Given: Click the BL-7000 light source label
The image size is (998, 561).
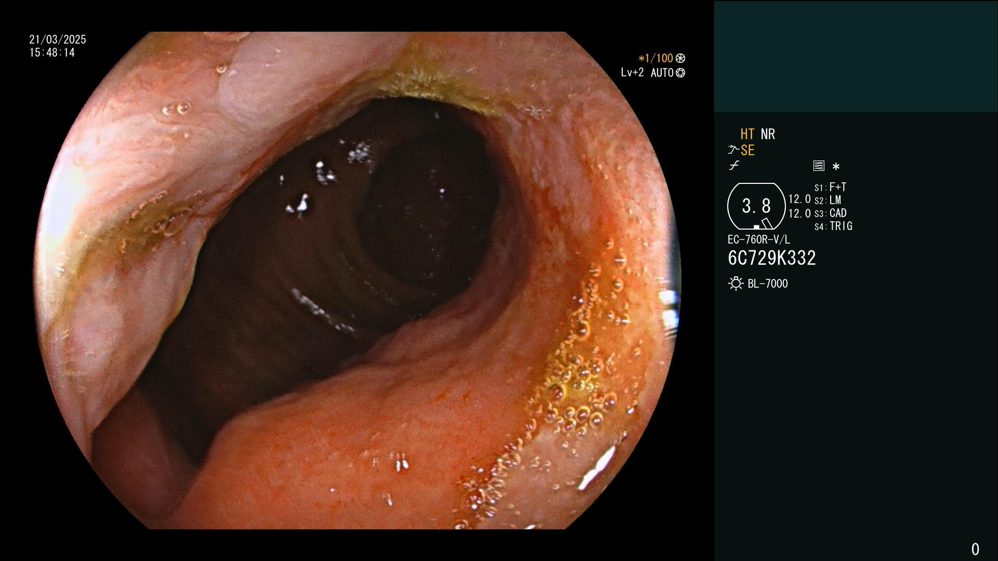Looking at the screenshot, I should [768, 284].
